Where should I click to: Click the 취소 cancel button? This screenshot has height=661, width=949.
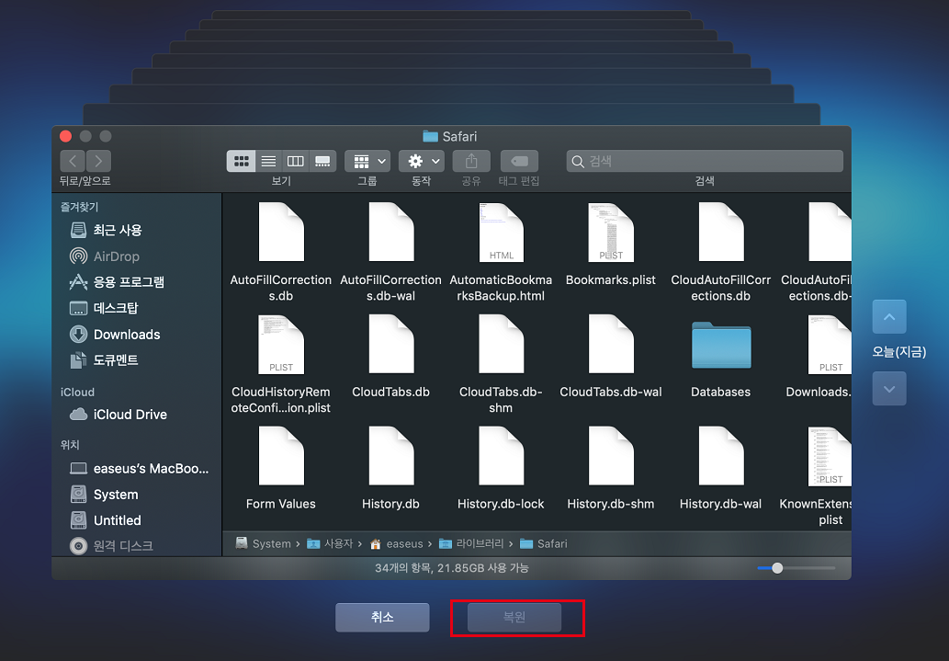(x=382, y=618)
